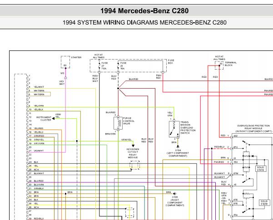Click the 'FUSE 23' label in fuse box
The width and height of the screenshot is (273, 220).
[x=123, y=65]
